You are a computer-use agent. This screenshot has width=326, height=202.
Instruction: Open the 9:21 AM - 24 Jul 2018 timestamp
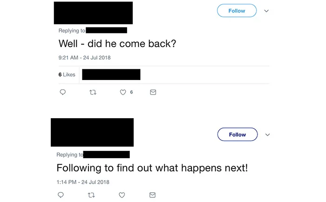pos(84,58)
